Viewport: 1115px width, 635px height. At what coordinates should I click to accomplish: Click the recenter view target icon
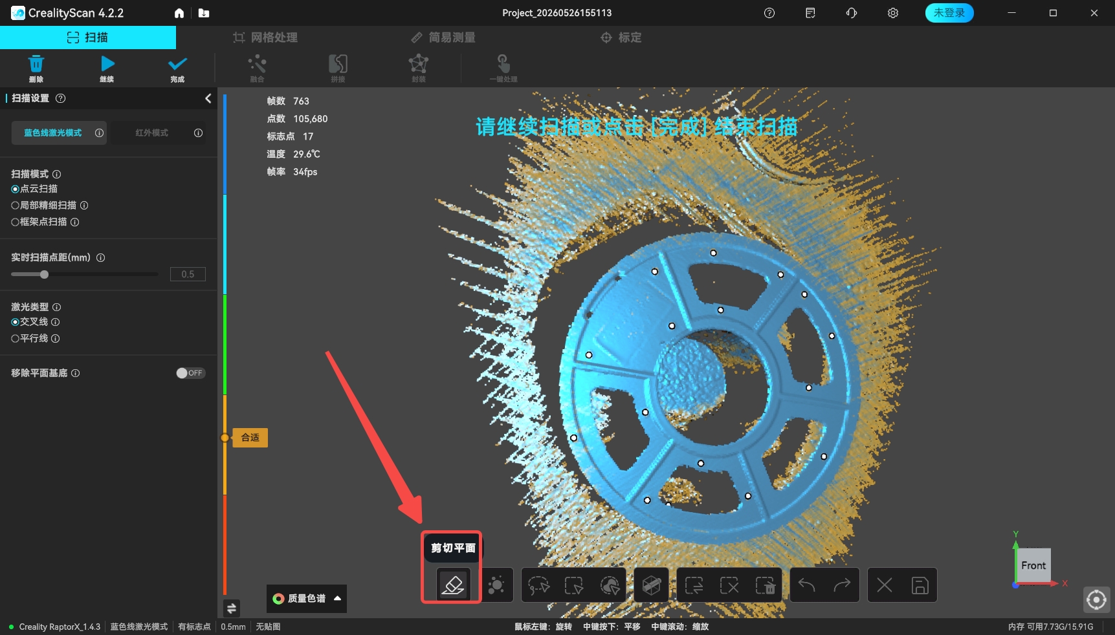[x=1096, y=600]
